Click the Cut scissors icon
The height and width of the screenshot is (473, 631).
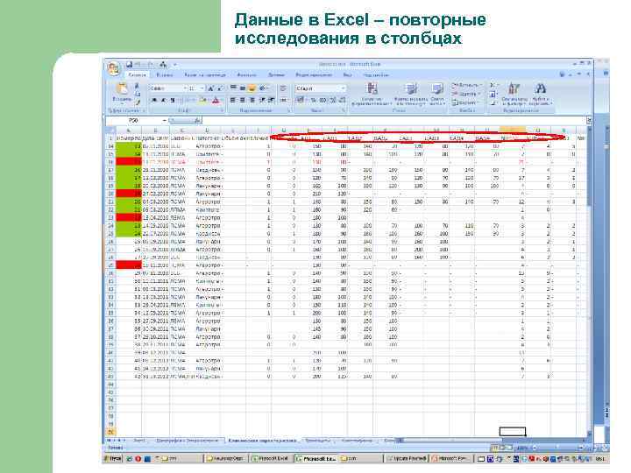click(138, 85)
